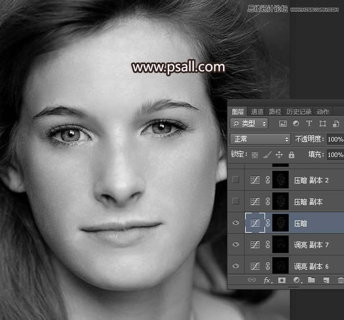The height and width of the screenshot is (320, 344).
Task: Click the lock all padlock icon
Action: (x=291, y=155)
